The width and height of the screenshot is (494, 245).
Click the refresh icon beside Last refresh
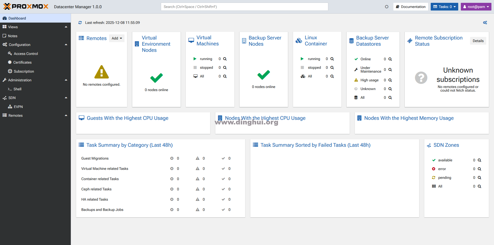pyautogui.click(x=80, y=23)
